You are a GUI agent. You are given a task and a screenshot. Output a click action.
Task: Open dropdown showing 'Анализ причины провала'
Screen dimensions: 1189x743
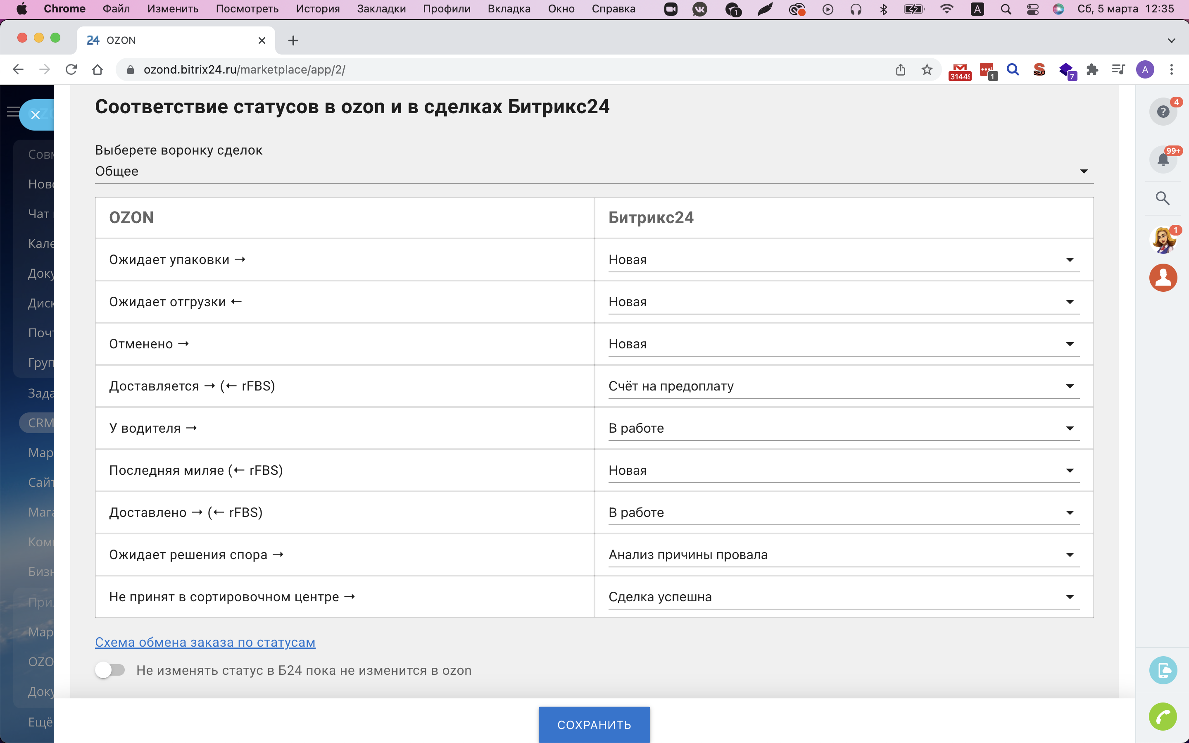(843, 555)
